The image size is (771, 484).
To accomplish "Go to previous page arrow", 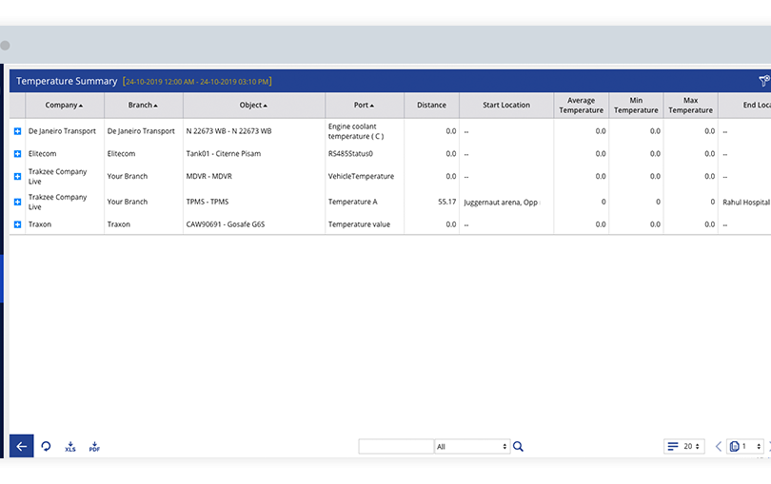I will point(718,446).
